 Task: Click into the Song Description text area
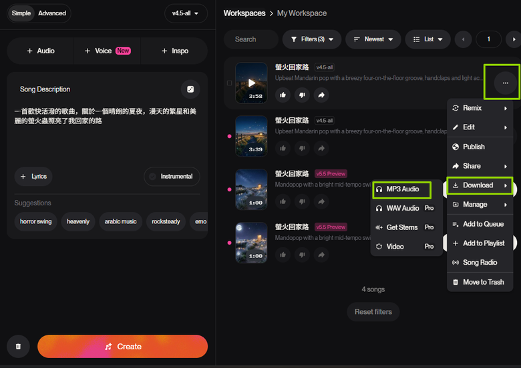(x=107, y=134)
